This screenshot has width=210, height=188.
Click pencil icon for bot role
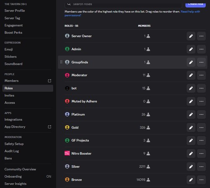pos(191,88)
